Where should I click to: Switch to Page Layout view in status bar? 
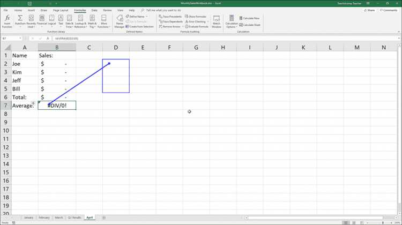coord(354,223)
